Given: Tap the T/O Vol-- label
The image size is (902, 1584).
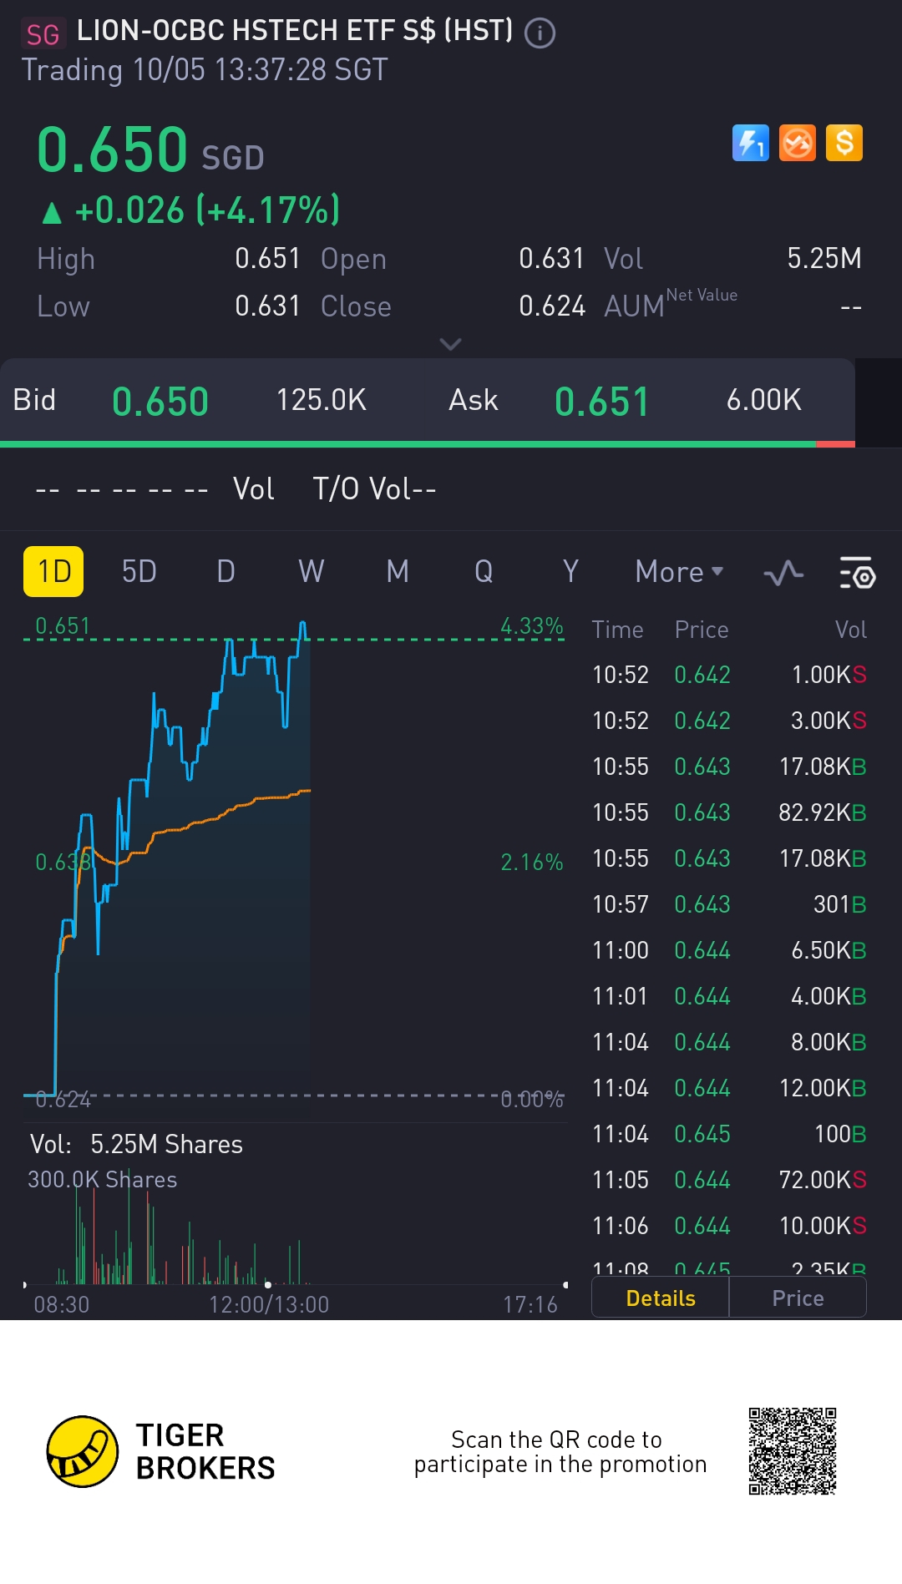Looking at the screenshot, I should 374,489.
